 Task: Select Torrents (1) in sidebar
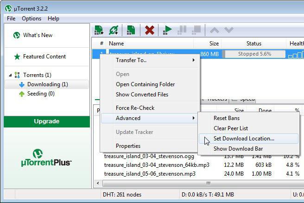point(37,75)
